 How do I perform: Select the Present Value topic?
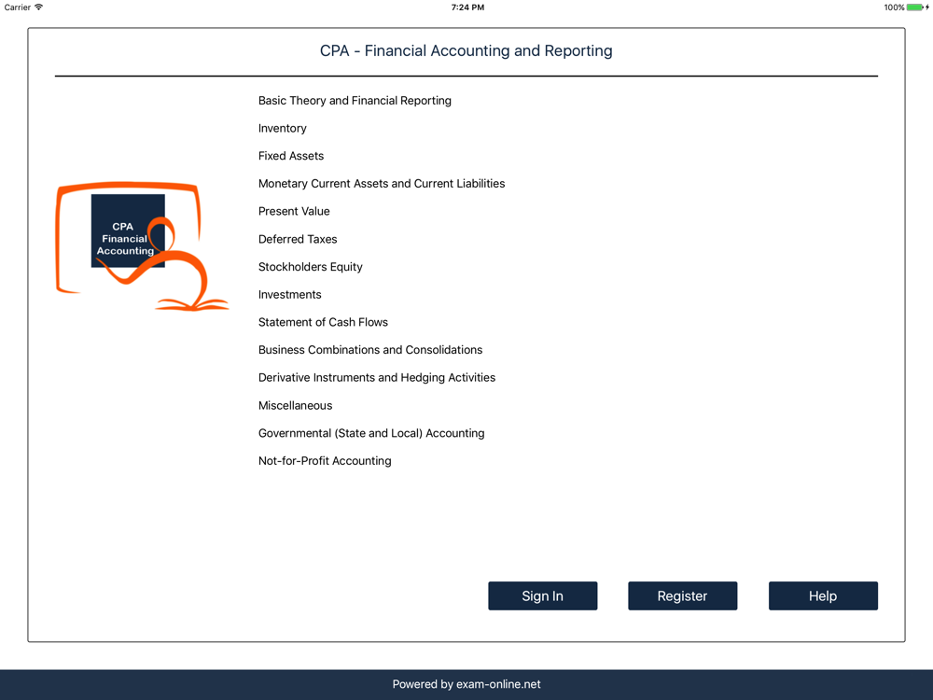[x=294, y=211]
